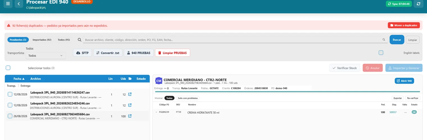
Task: Click the order number 2004518830
Action: pos(262,88)
